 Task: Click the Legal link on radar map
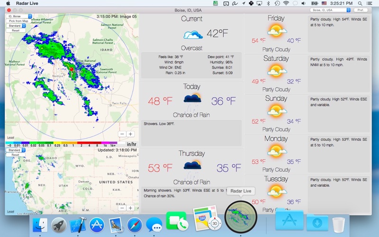coord(10,137)
